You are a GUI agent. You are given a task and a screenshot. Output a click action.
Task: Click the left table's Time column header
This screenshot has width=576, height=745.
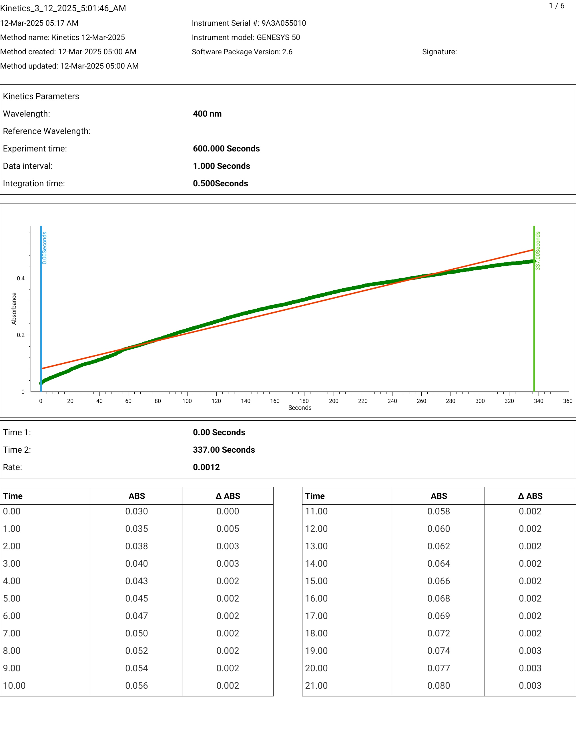(x=13, y=496)
